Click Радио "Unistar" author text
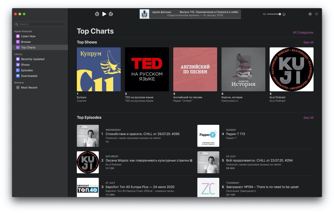 (x=183, y=101)
